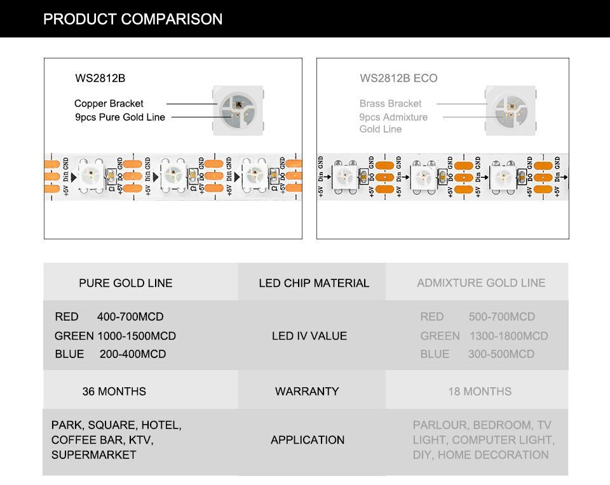Image resolution: width=610 pixels, height=485 pixels.
Task: Click the 18 MONTHS warranty cell
Action: click(480, 392)
